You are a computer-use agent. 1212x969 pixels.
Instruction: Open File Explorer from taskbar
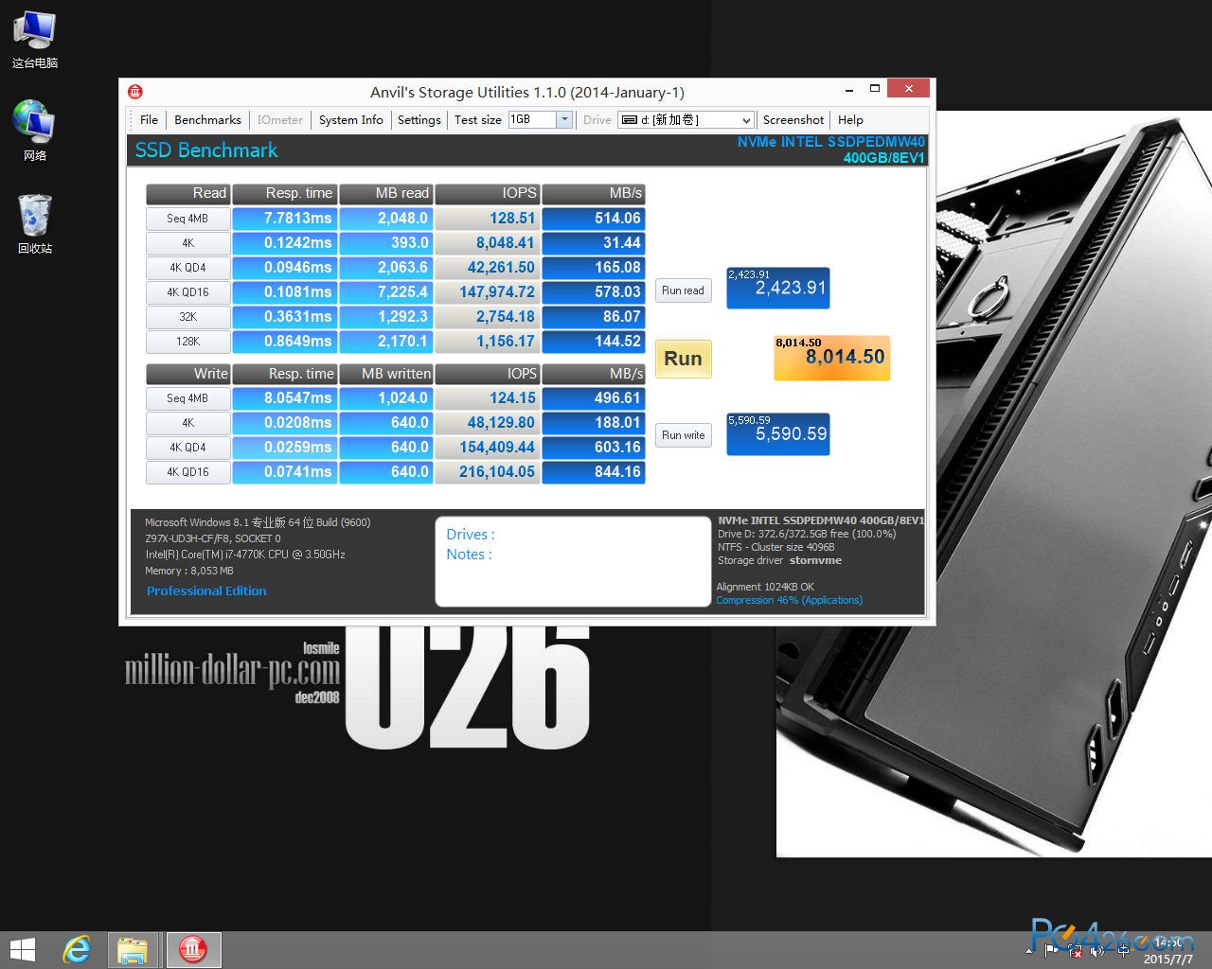(x=133, y=949)
